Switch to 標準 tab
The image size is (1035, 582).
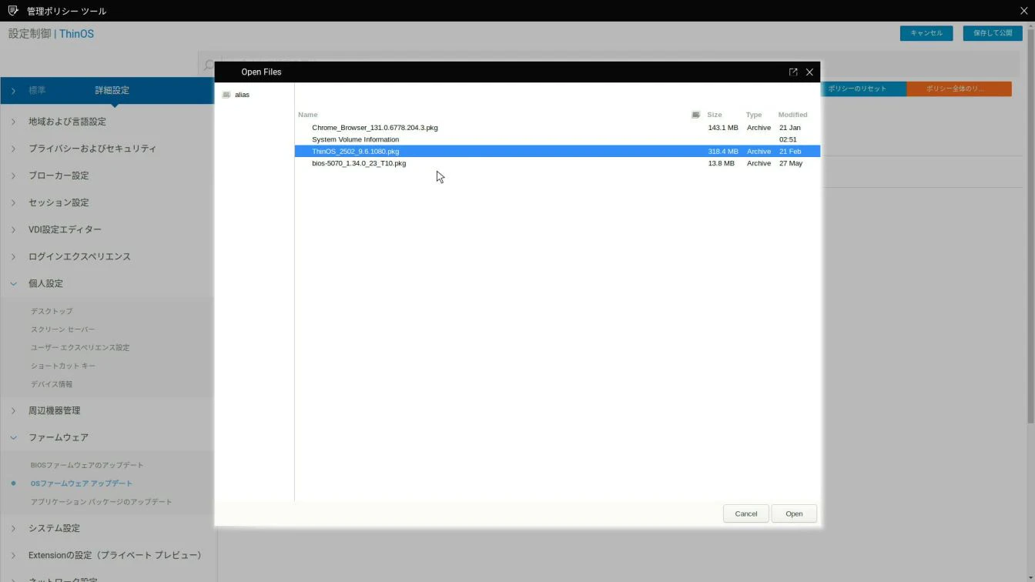[37, 90]
